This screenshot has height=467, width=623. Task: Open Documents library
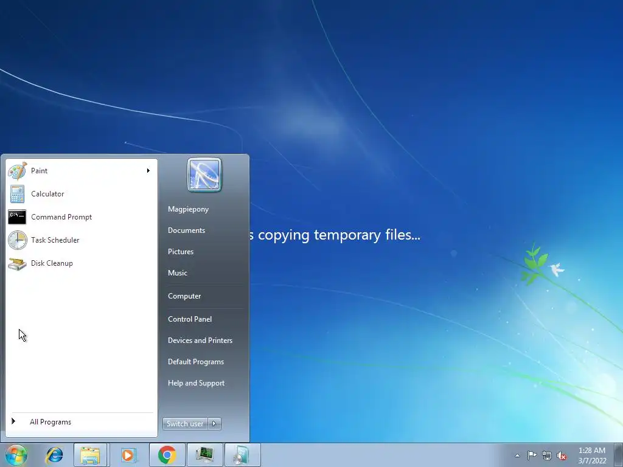(186, 230)
